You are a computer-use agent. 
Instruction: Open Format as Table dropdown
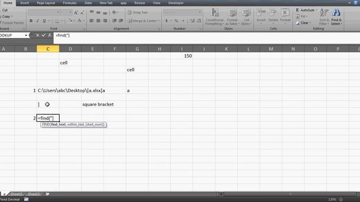(232, 17)
